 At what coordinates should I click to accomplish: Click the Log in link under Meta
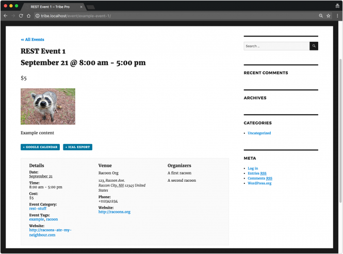253,168
